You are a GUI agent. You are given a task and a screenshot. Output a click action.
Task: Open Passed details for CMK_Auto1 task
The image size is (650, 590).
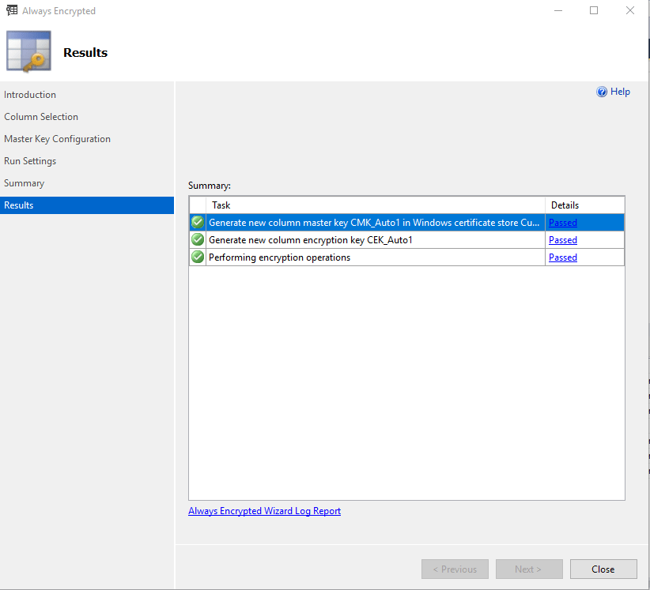563,223
